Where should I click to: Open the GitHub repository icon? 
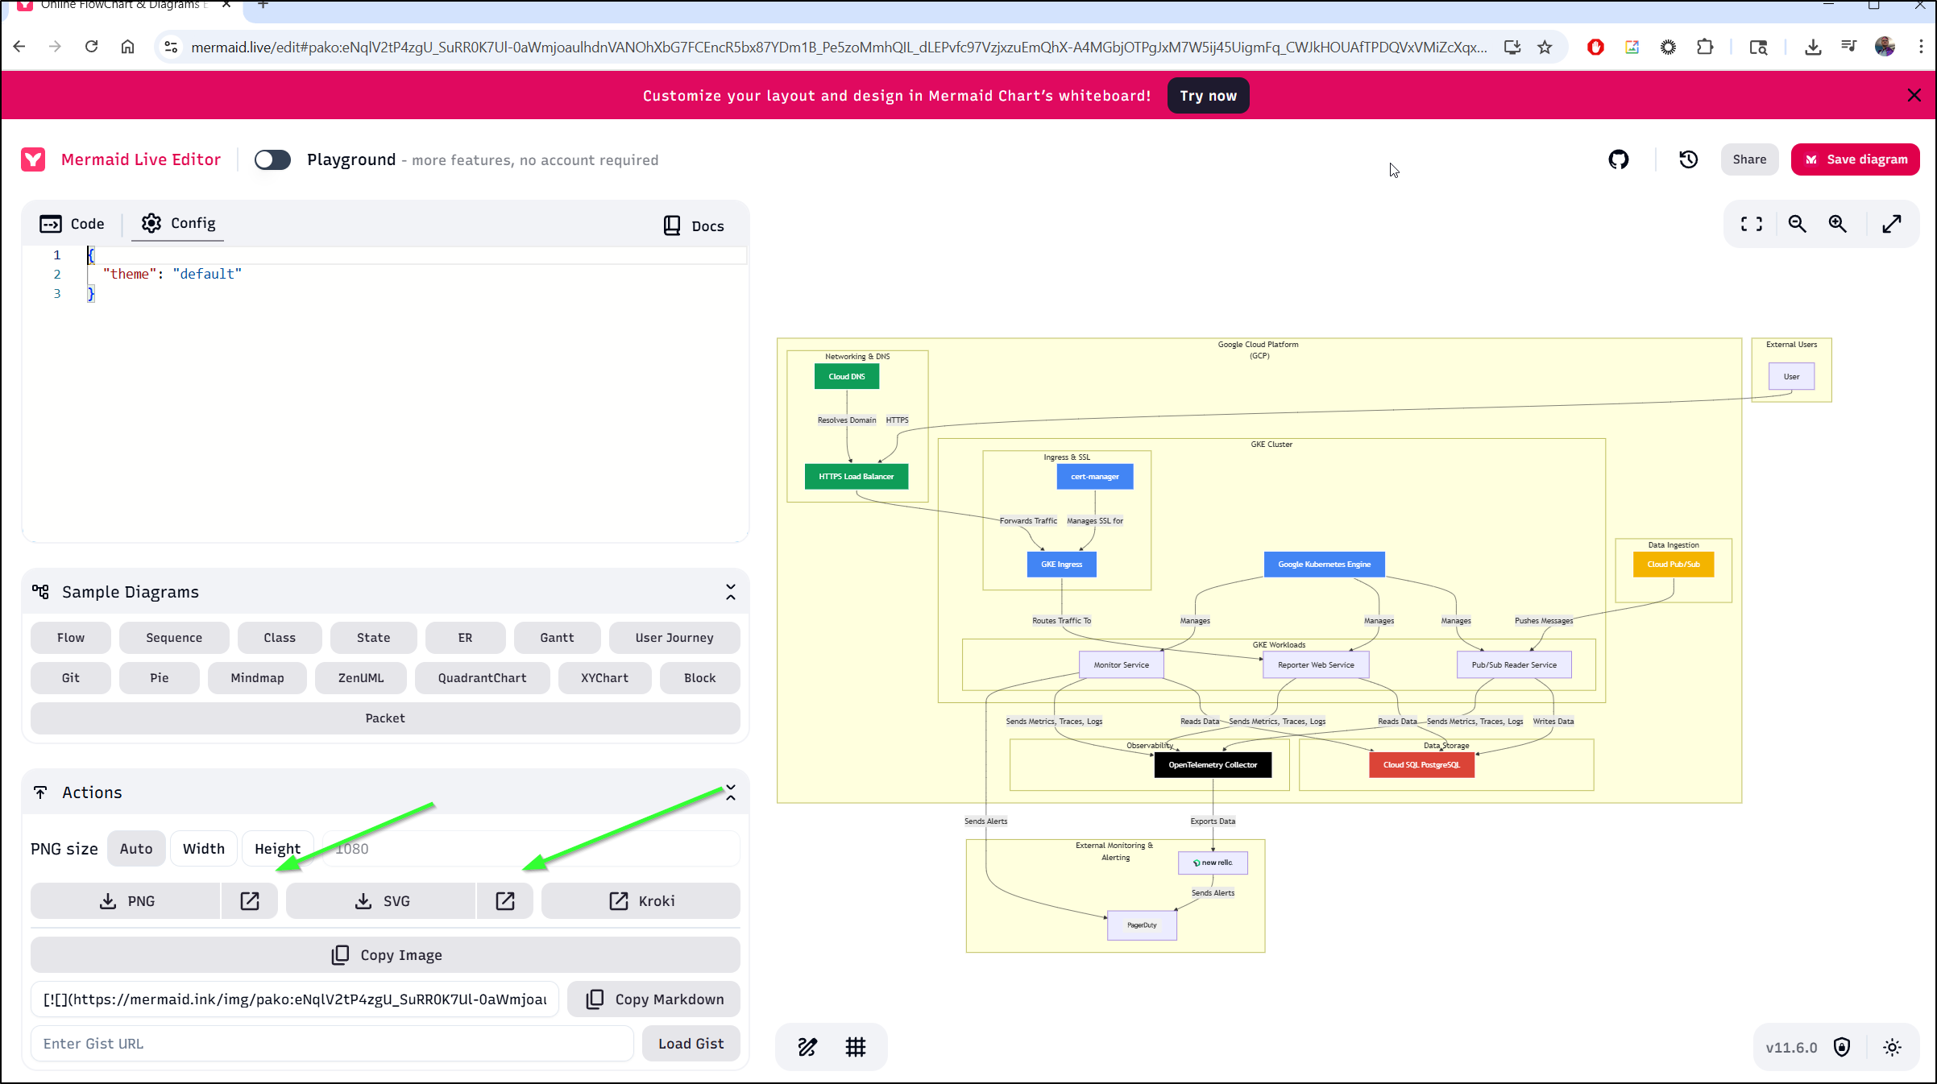point(1618,159)
